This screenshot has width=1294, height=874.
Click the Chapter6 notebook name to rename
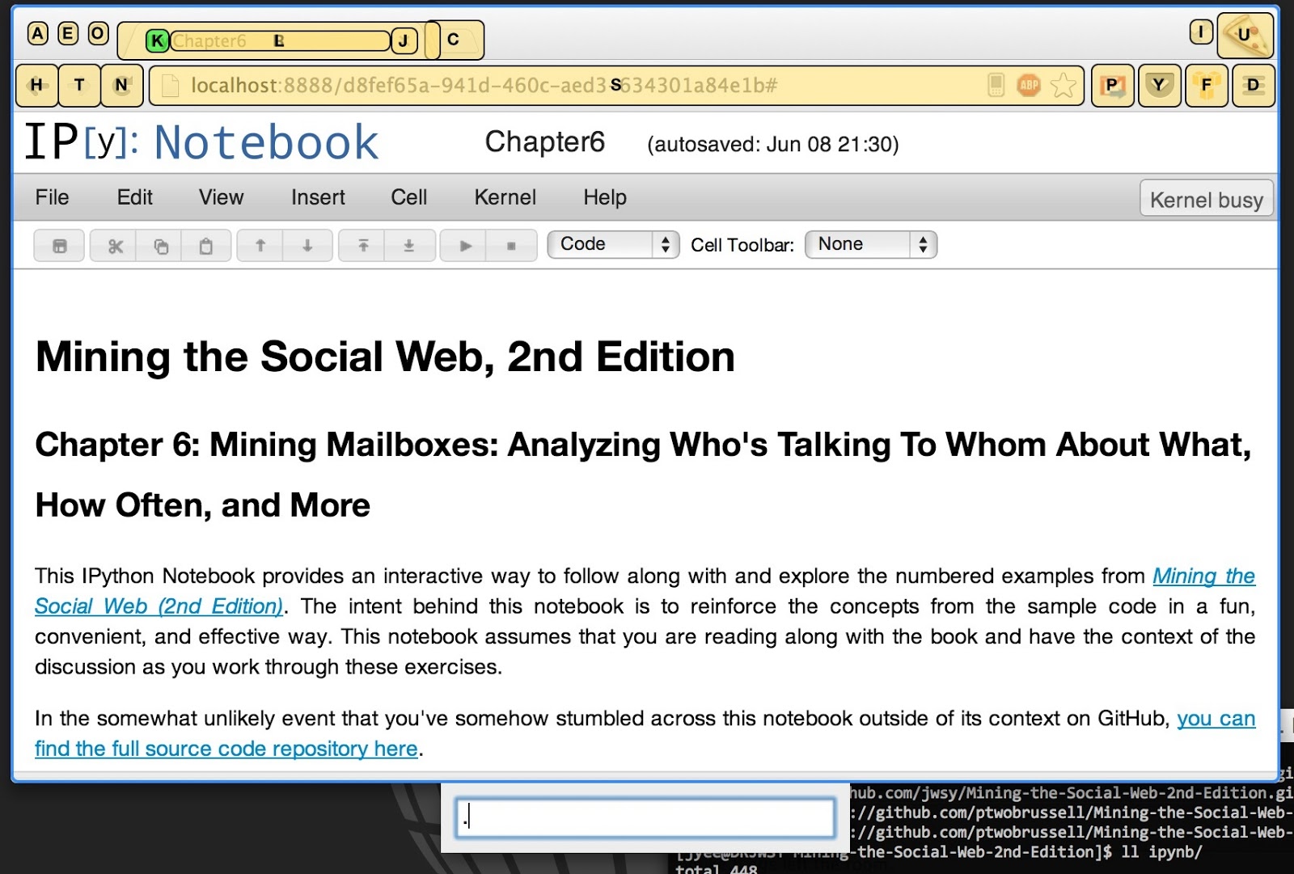coord(545,142)
